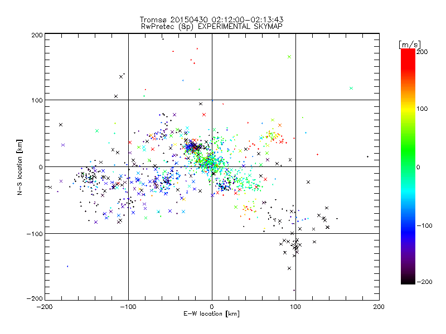
Task: Click the title line 'Tromsø 20150430 02:12:00-02:13:43'
Action: [x=211, y=19]
